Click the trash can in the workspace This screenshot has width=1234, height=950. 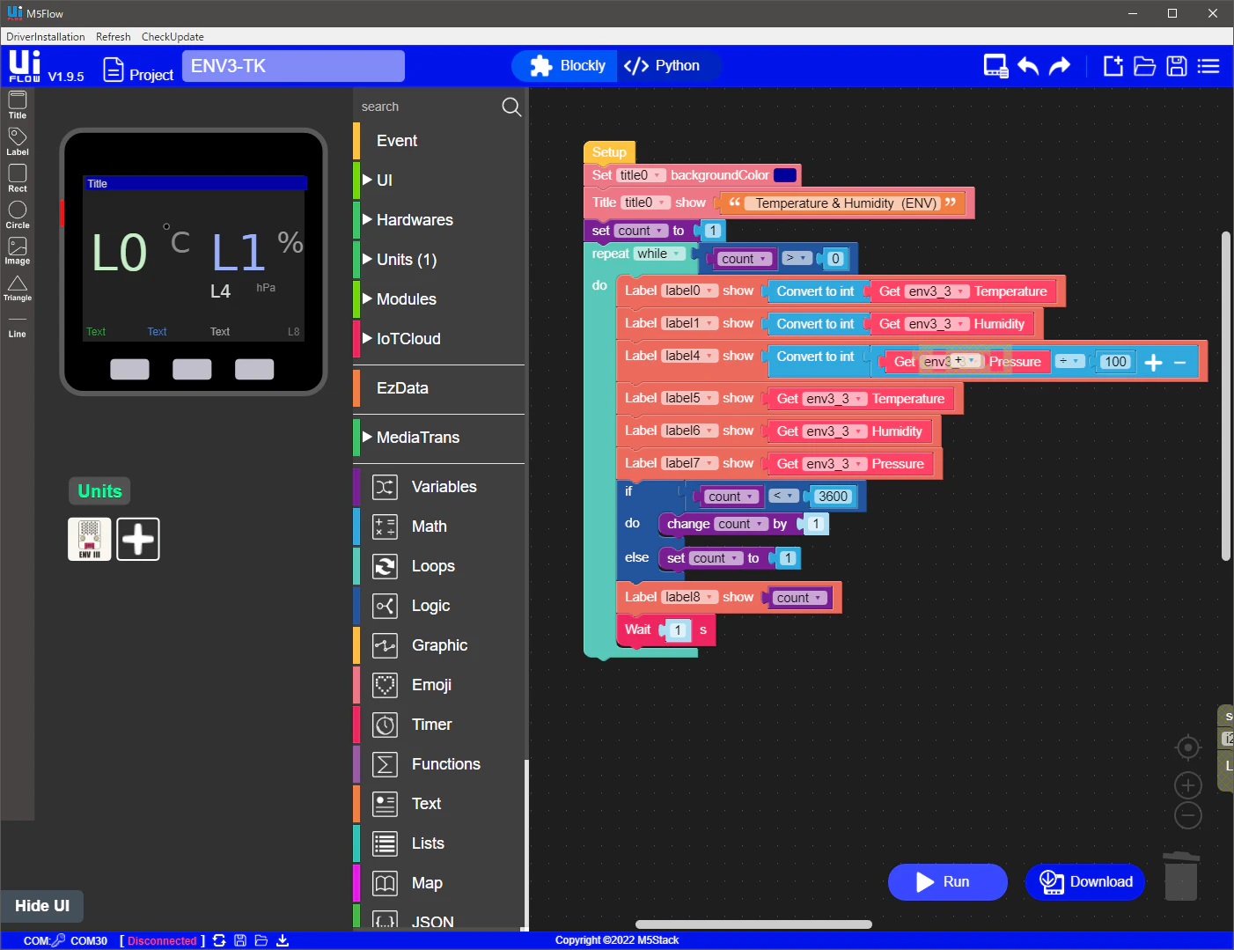pyautogui.click(x=1181, y=876)
